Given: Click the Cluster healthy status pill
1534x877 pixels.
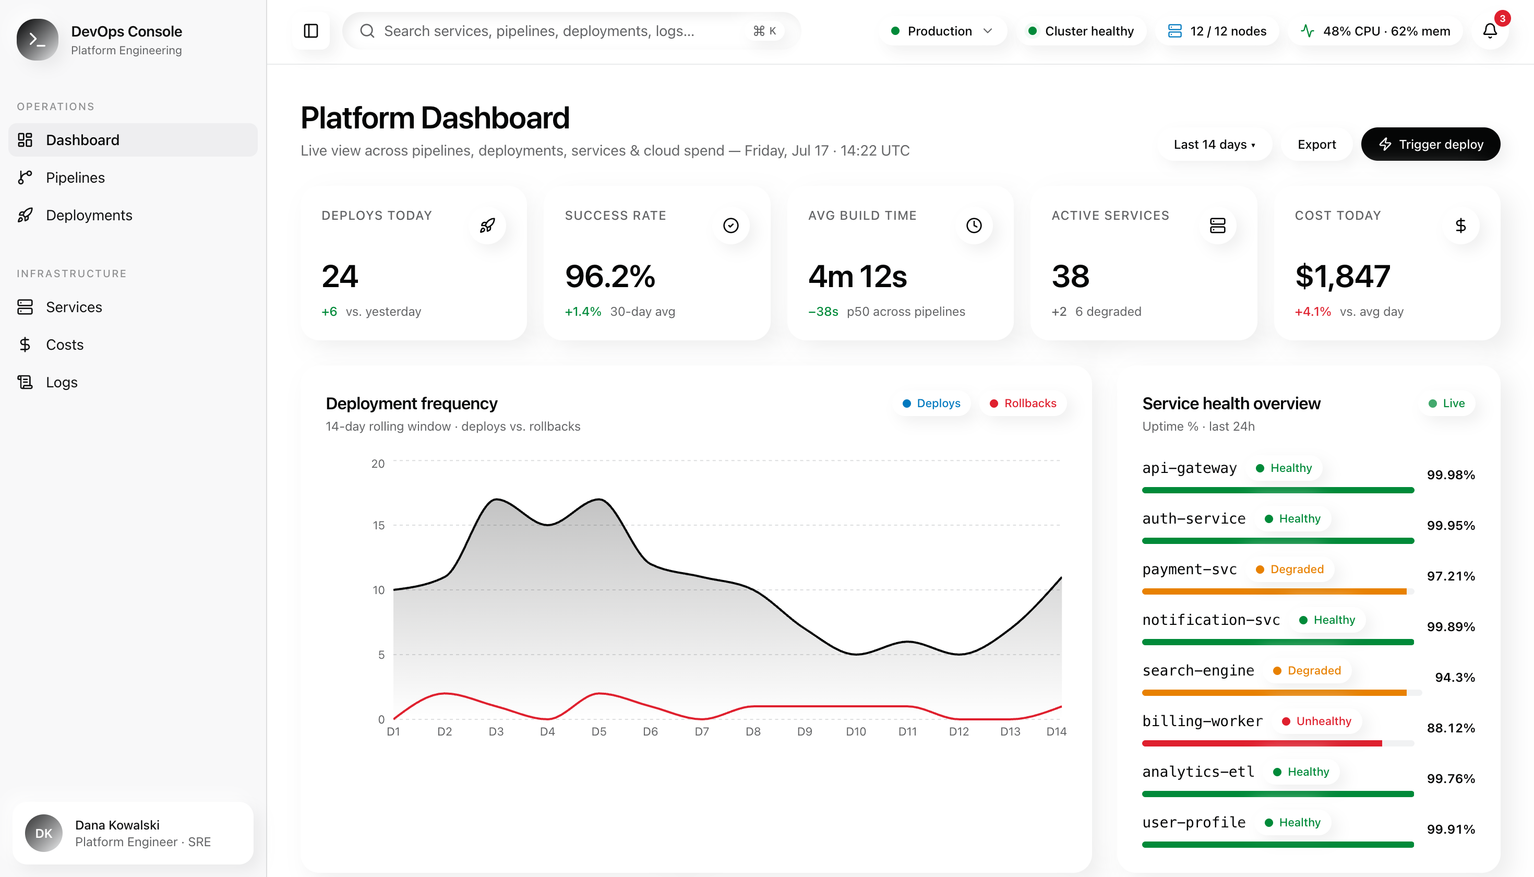Looking at the screenshot, I should [x=1081, y=31].
